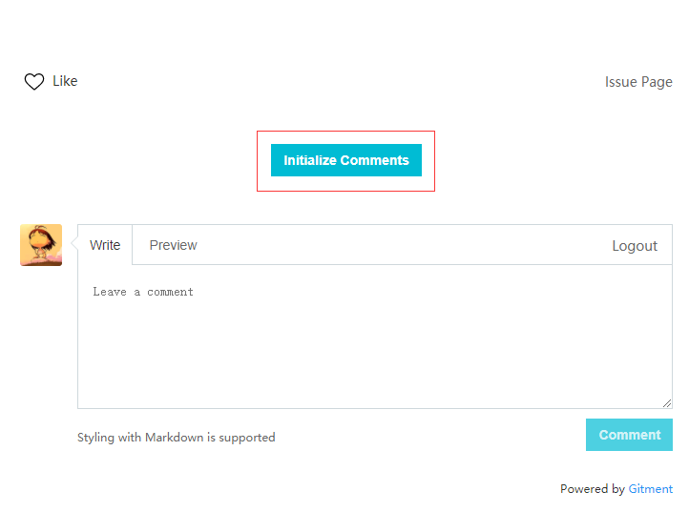689x512 pixels.
Task: Log out using the Logout link
Action: click(635, 246)
